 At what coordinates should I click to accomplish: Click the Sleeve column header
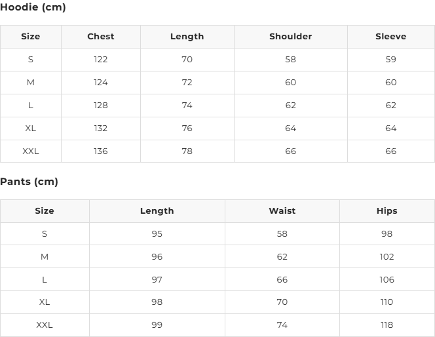pyautogui.click(x=390, y=37)
